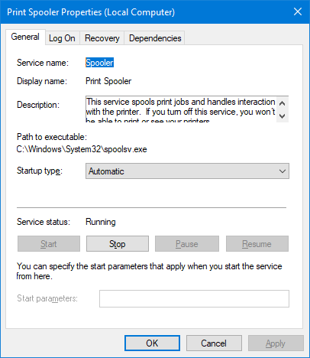
Task: Click inside the Description text box
Action: pyautogui.click(x=181, y=109)
